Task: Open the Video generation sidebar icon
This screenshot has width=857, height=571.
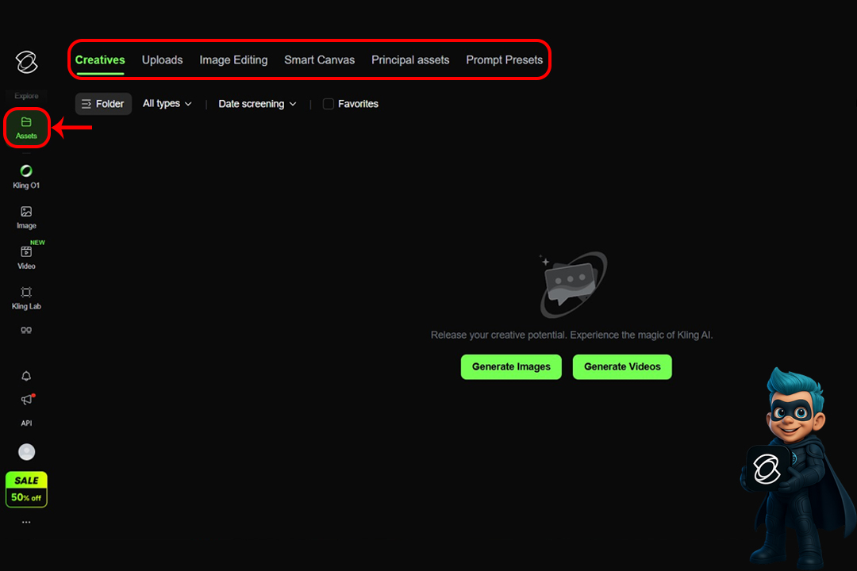Action: [x=26, y=256]
